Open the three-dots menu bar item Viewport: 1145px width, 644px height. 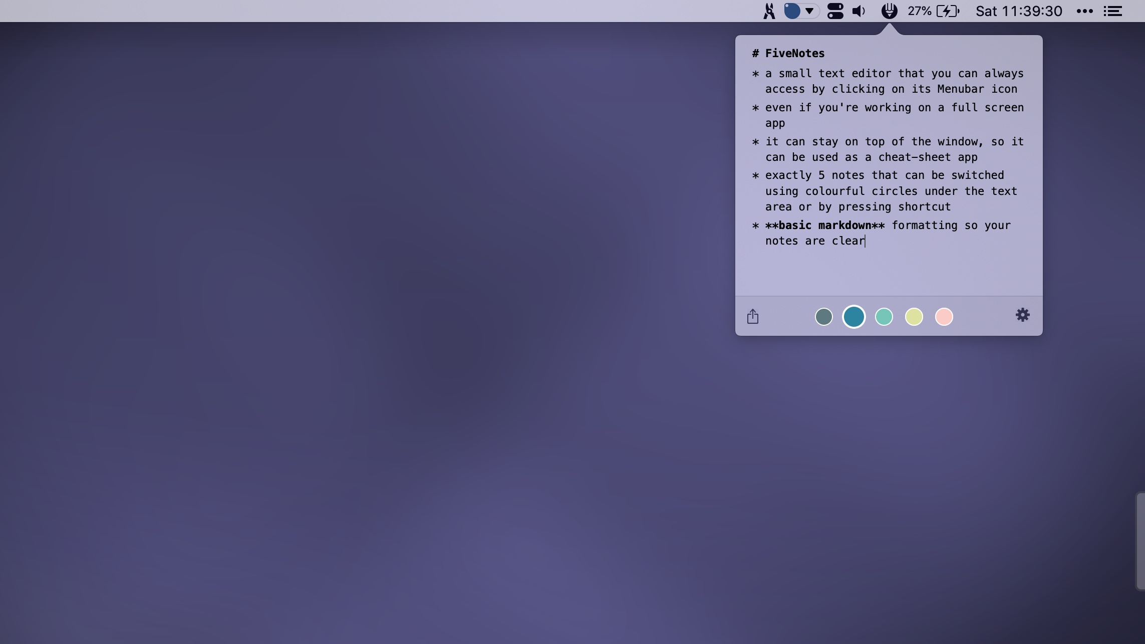[x=1084, y=11]
